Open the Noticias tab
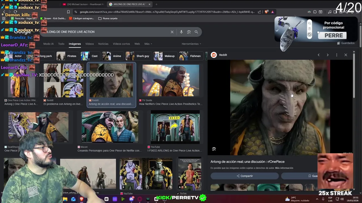The height and width of the screenshot is (203, 362). point(103,44)
